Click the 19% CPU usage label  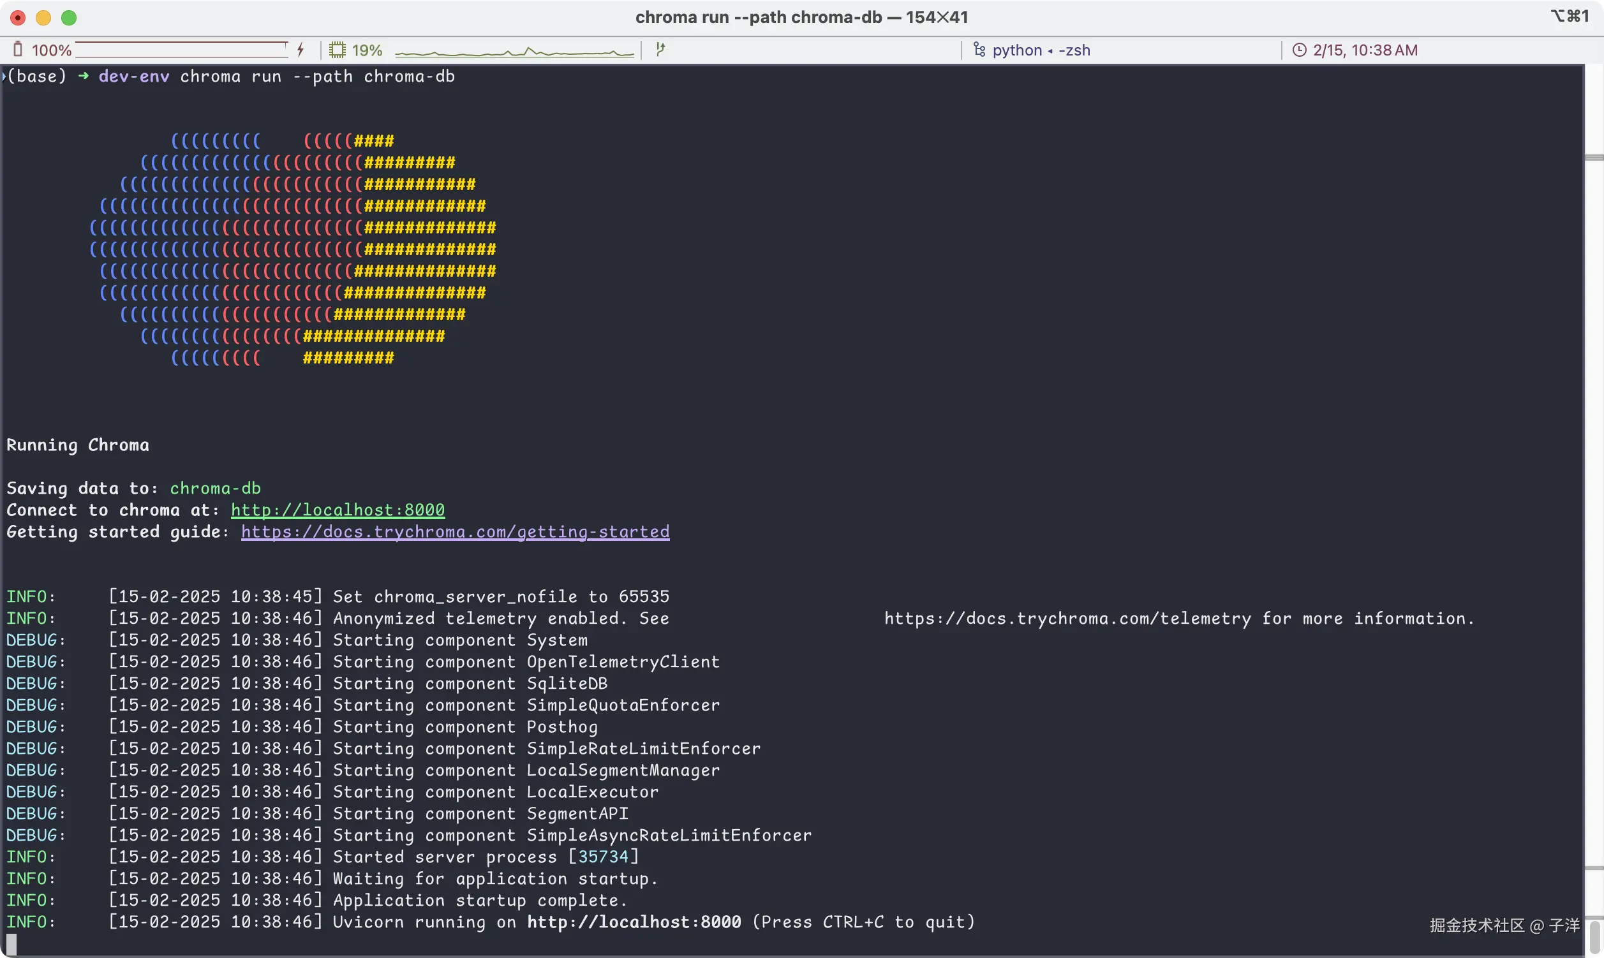point(367,50)
